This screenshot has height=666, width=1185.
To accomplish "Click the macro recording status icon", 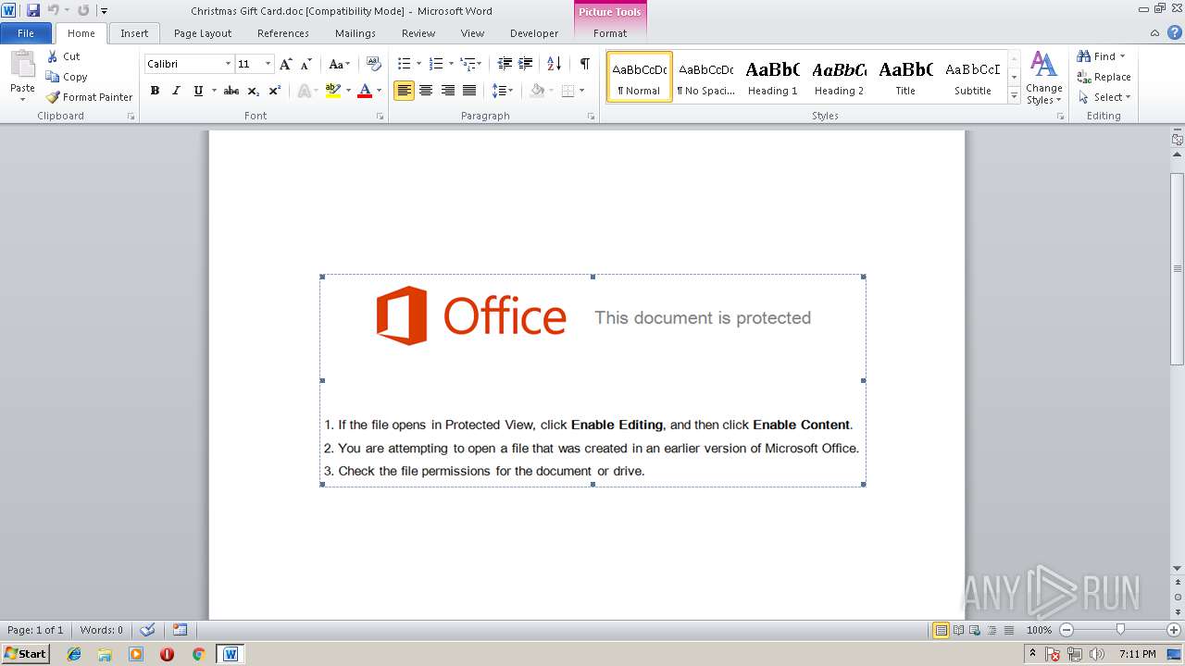I will 180,630.
